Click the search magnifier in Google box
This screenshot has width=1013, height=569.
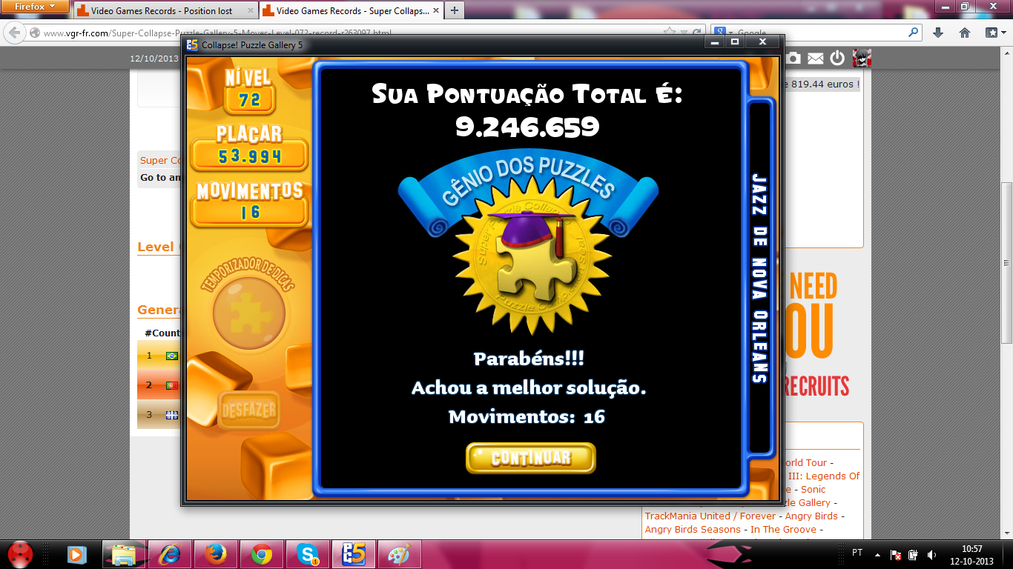coord(913,33)
